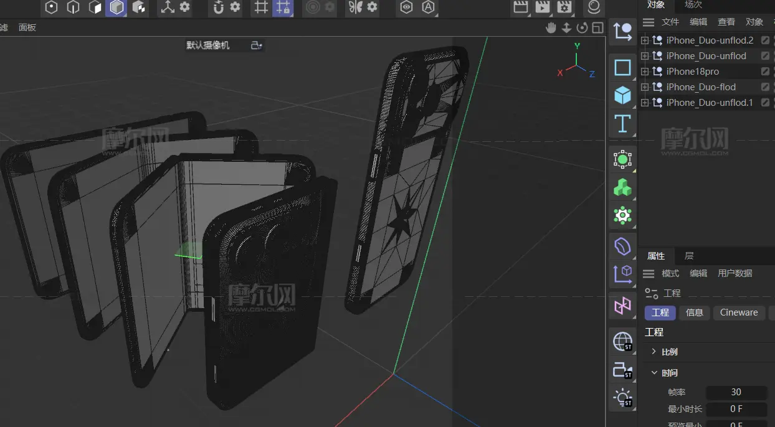Select UV mode checkered cube icon
This screenshot has width=775, height=427.
(138, 7)
